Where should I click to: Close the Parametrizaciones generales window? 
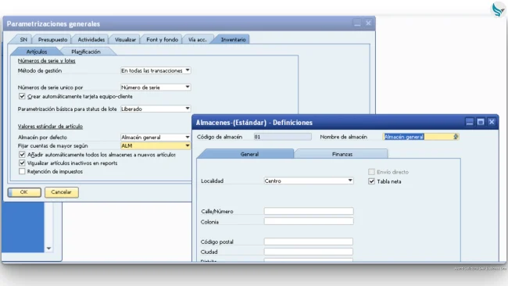[368, 23]
